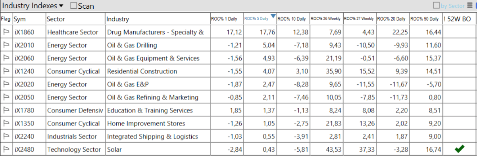Click the green 52W BO checkmark for Solar
Image resolution: width=477 pixels, height=156 pixels.
point(460,149)
